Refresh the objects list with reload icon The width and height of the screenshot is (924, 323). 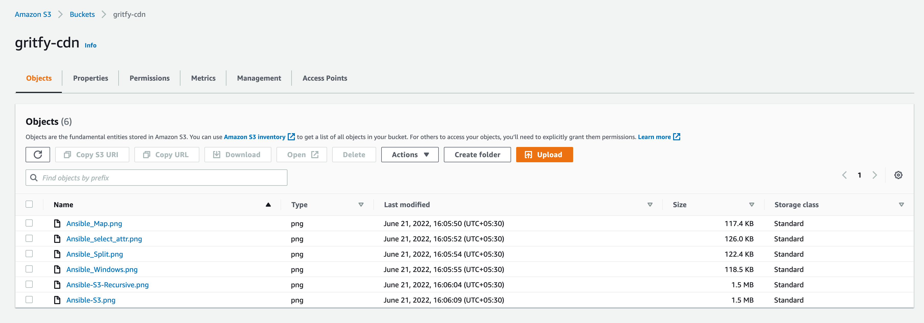(x=38, y=155)
